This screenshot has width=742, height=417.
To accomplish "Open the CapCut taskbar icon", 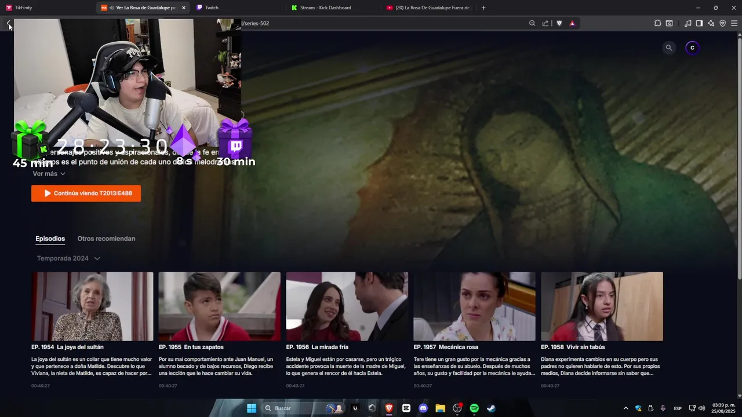I will [x=406, y=408].
